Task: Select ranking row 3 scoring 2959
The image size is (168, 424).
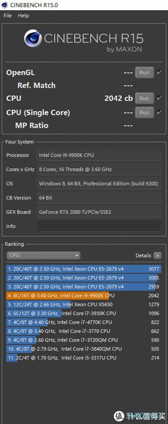Action: (x=84, y=286)
